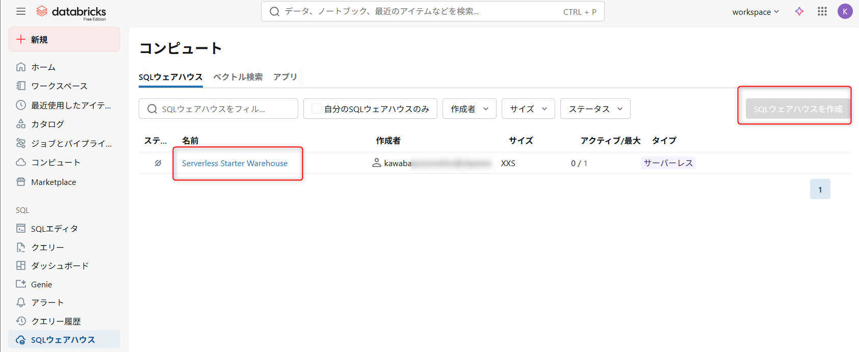
Task: Click the Catalog icon in sidebar
Action: (21, 124)
